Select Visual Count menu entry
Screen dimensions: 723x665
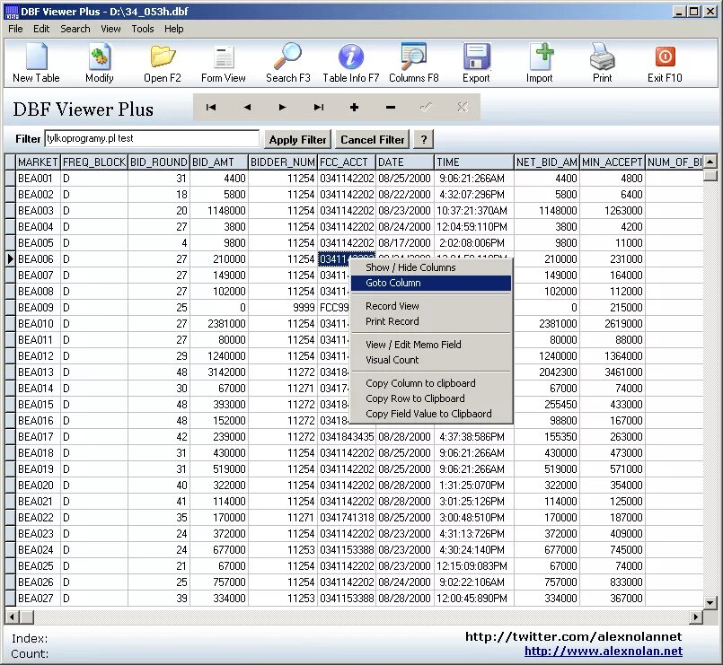tap(431, 360)
